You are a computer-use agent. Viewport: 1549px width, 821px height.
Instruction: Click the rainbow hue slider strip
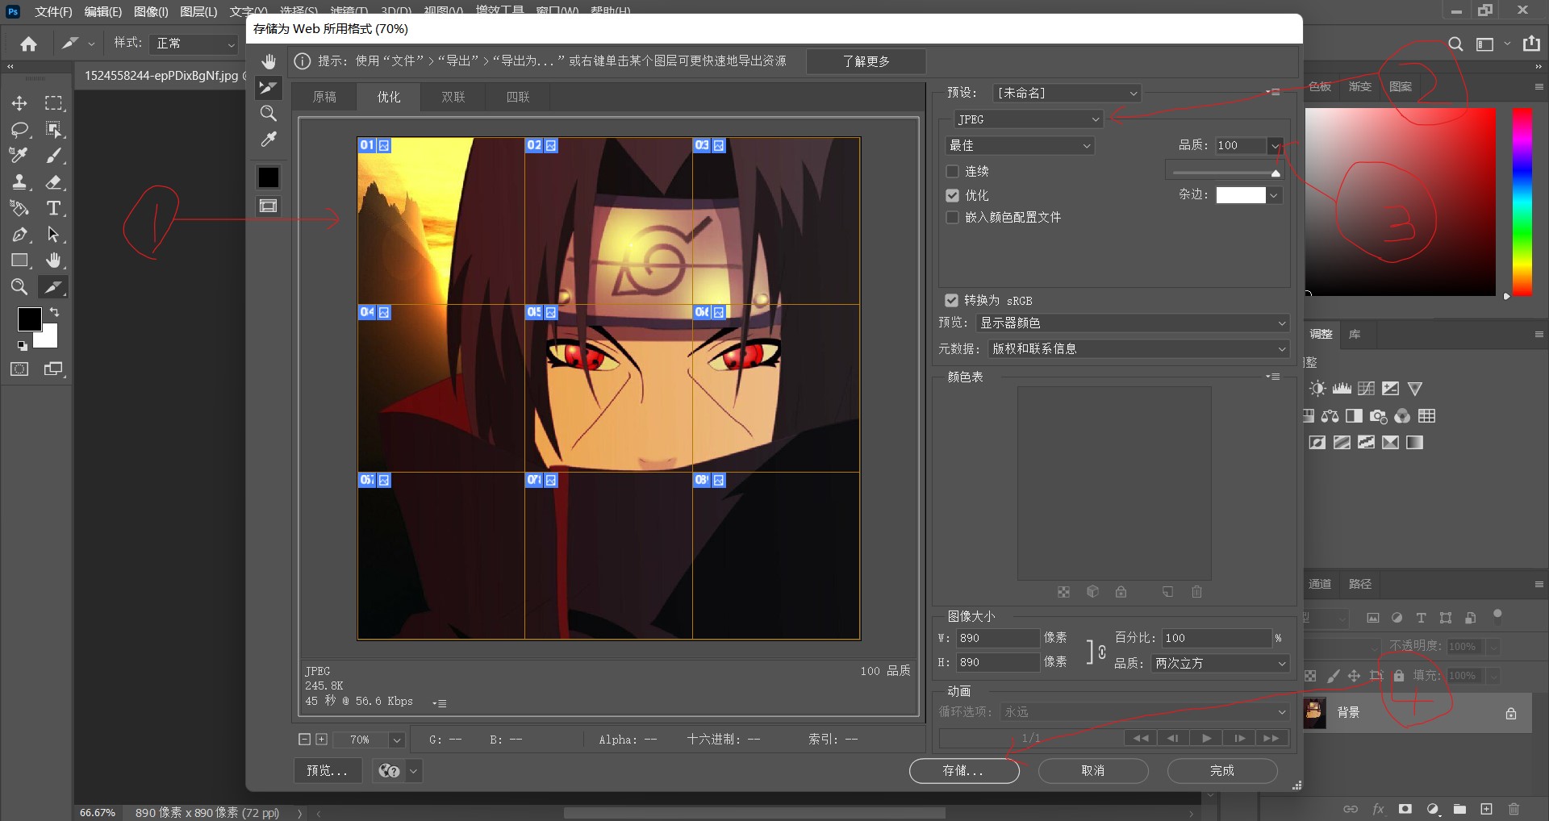(x=1522, y=202)
